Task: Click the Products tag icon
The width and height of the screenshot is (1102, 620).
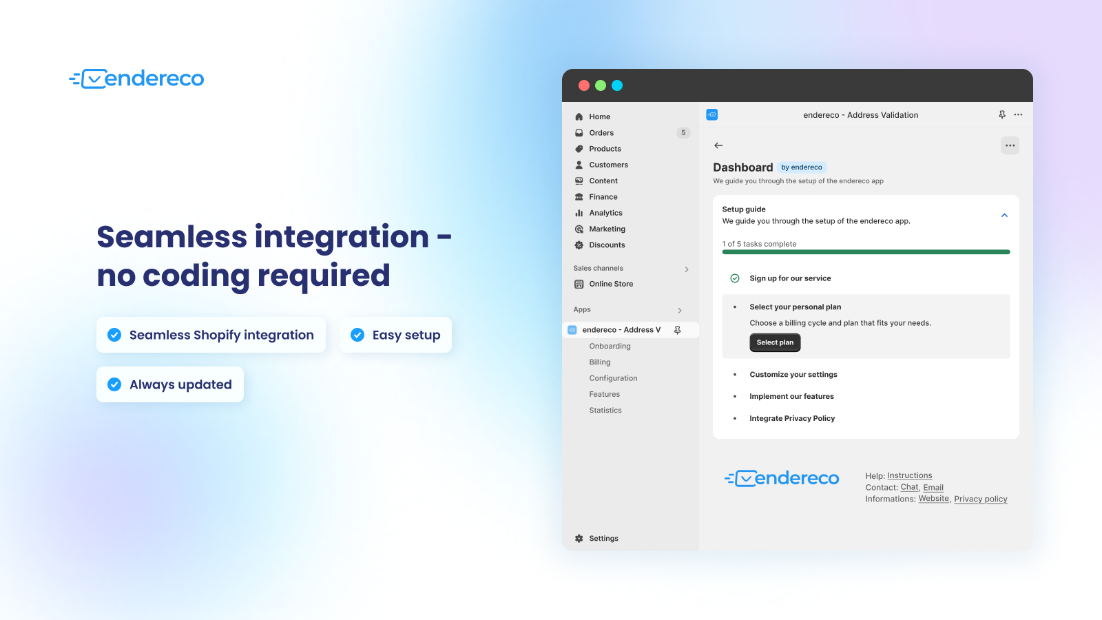Action: 579,149
